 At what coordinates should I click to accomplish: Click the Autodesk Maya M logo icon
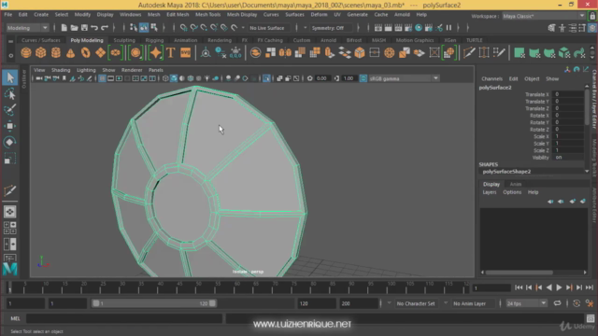(x=10, y=269)
